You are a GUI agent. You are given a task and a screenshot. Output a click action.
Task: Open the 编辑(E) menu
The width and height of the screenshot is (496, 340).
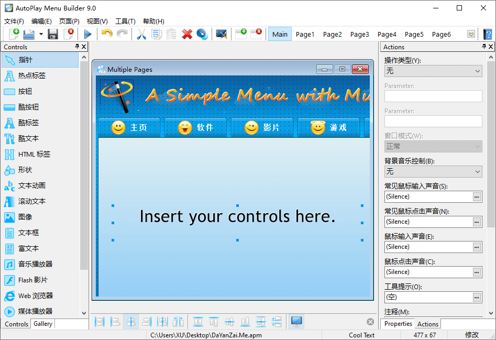(x=41, y=21)
